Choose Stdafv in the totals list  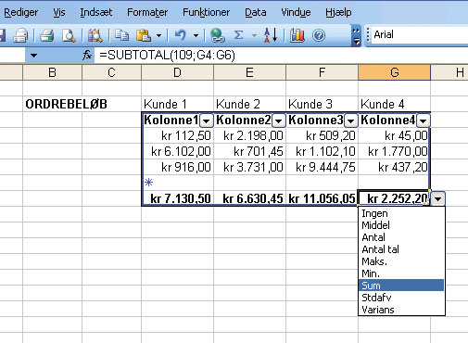coord(401,298)
